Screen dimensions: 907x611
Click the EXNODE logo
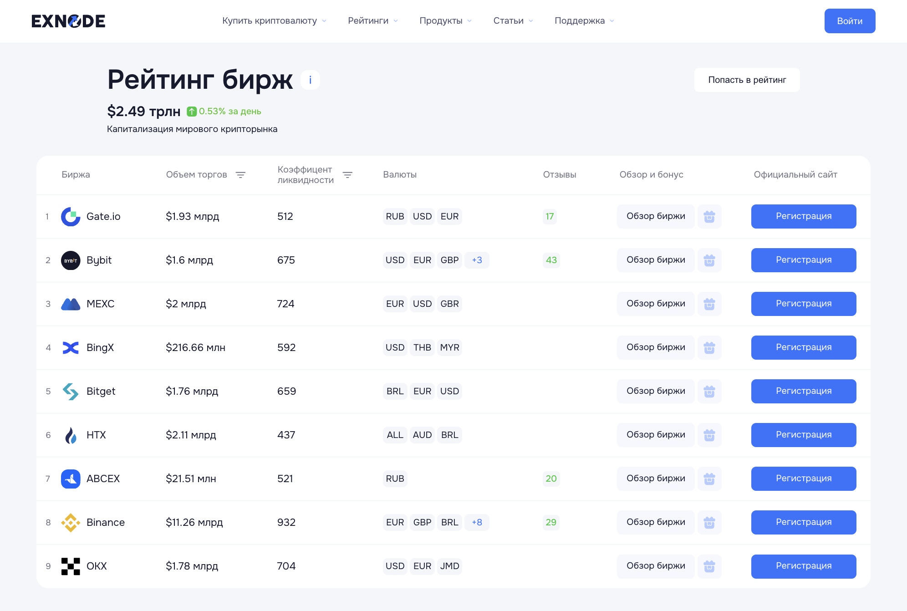(x=68, y=21)
